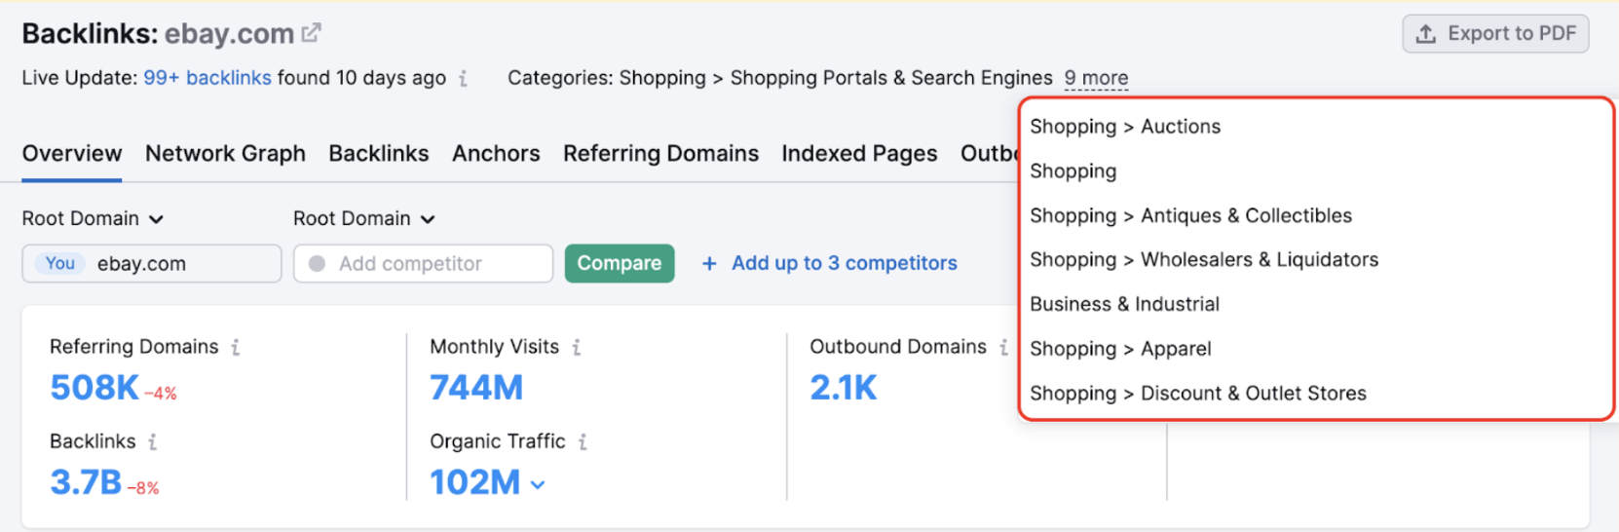Click info icon beside Organic Traffic
The width and height of the screenshot is (1619, 532).
583,441
